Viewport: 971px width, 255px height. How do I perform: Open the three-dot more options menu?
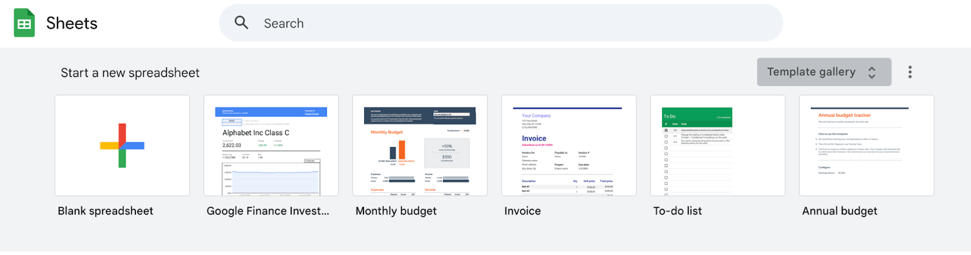coord(910,72)
